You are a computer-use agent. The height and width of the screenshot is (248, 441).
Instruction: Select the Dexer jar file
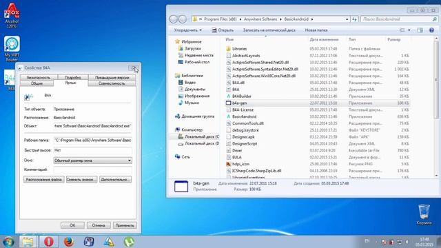tap(237, 150)
